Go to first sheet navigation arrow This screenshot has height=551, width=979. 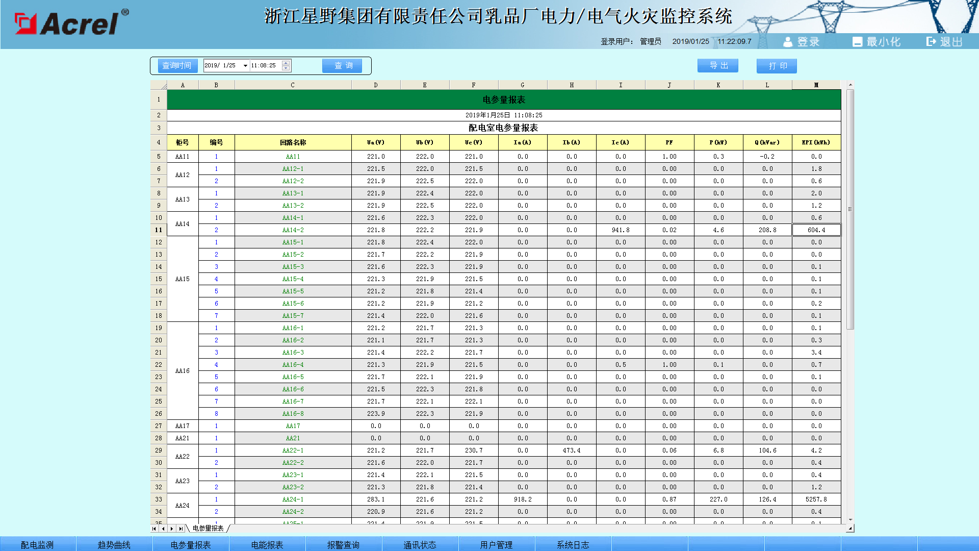click(x=154, y=529)
